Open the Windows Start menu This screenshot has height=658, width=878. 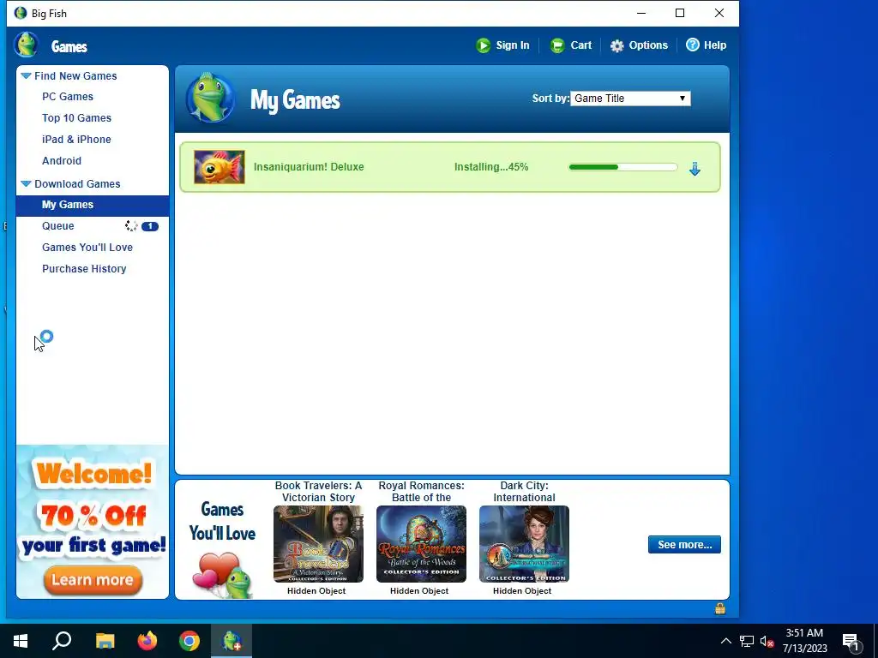(x=21, y=641)
